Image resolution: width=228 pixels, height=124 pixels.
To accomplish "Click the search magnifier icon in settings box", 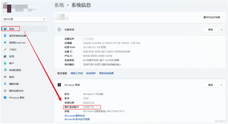I will pos(44,19).
